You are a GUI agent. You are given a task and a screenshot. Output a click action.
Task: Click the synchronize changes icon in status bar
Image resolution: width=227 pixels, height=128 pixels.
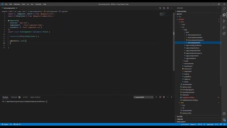click(11, 124)
